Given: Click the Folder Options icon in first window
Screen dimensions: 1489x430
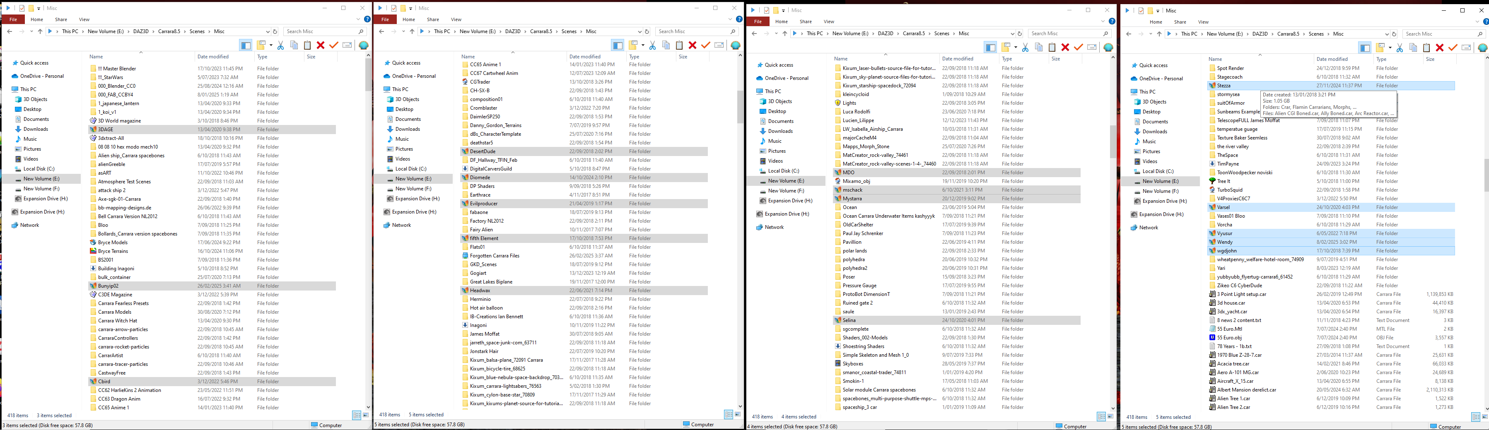Looking at the screenshot, I should 262,45.
